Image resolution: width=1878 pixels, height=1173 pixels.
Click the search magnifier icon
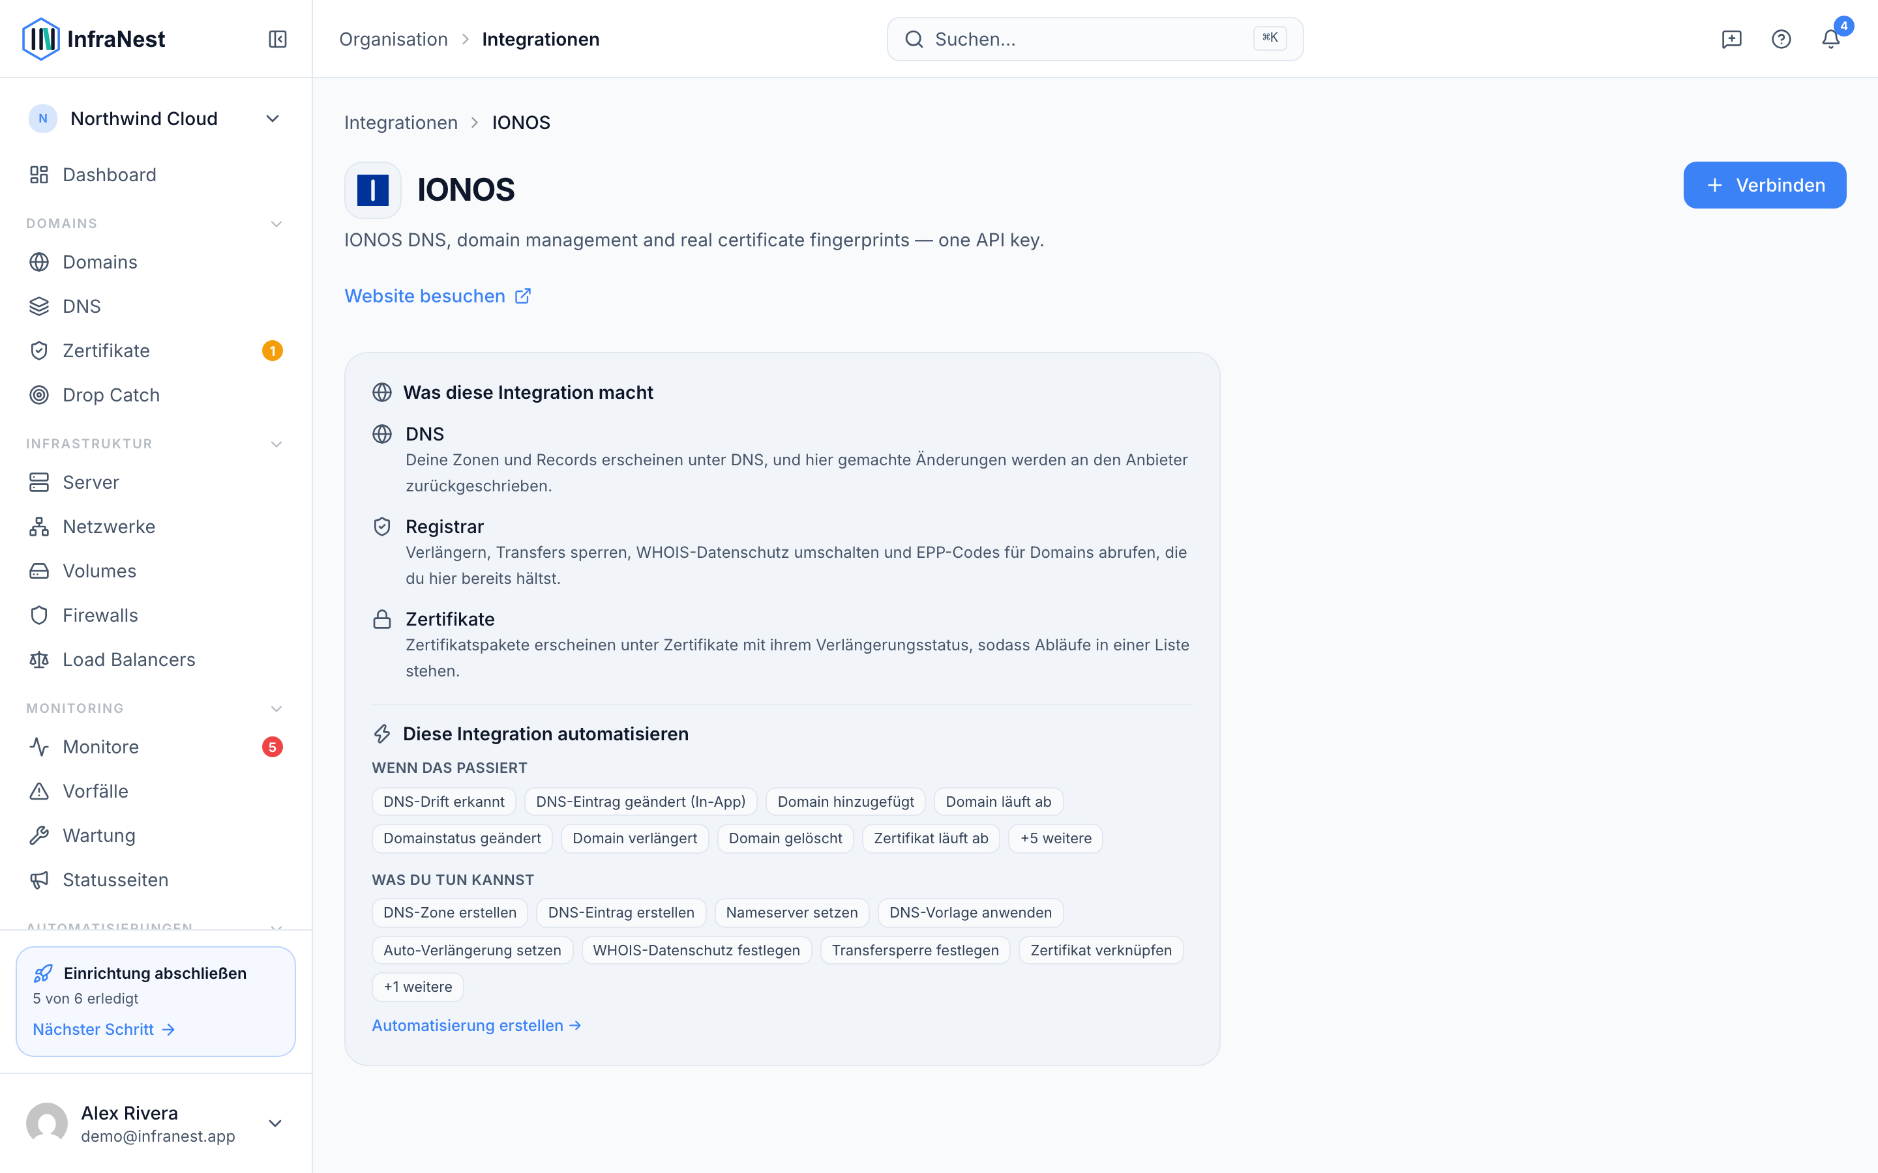914,39
